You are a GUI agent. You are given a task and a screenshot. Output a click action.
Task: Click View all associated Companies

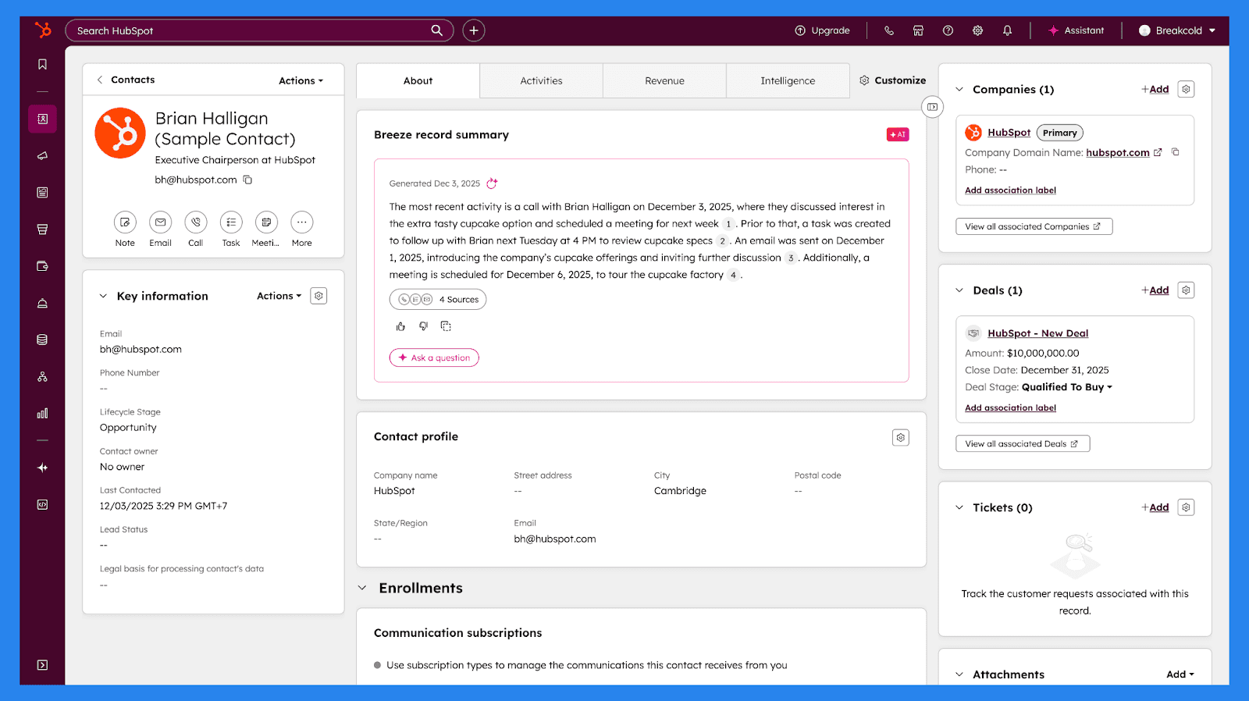click(1034, 226)
